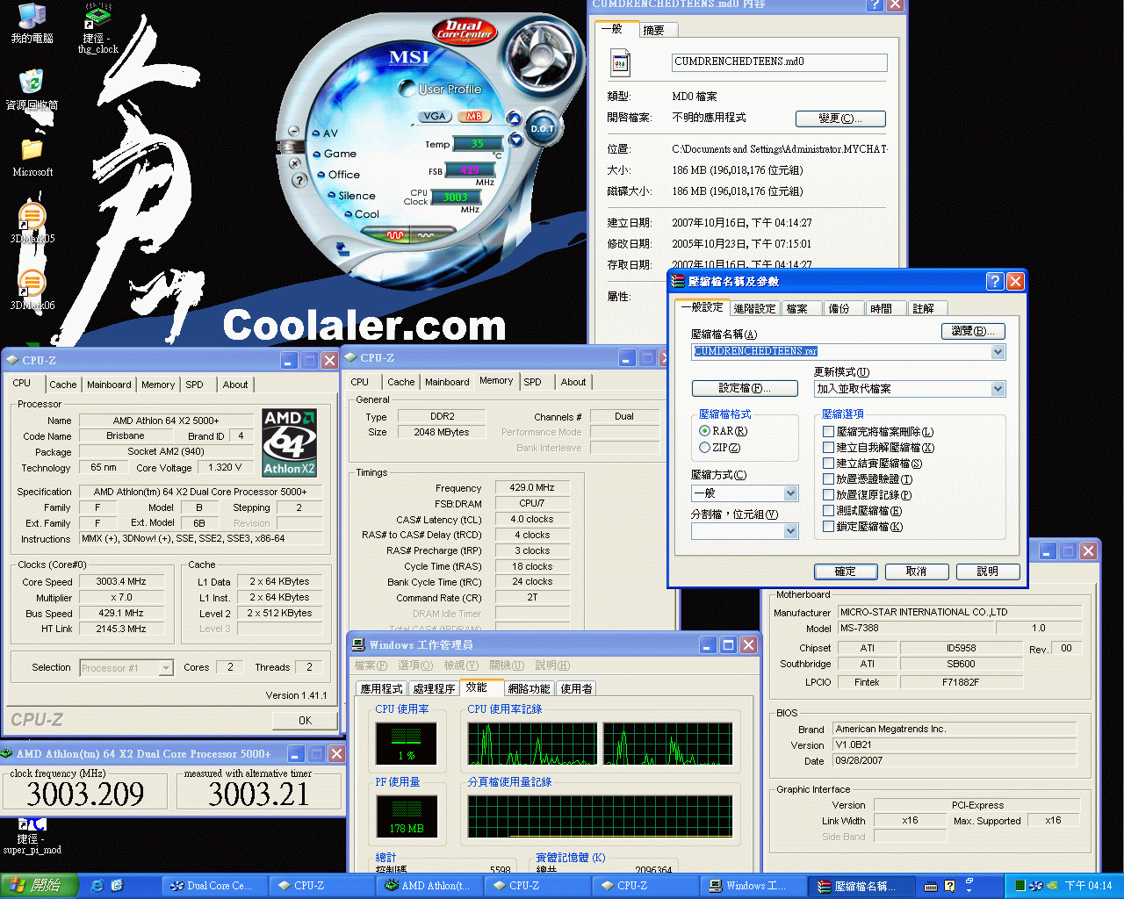Open the thg_clock shortcut icon

tap(98, 16)
